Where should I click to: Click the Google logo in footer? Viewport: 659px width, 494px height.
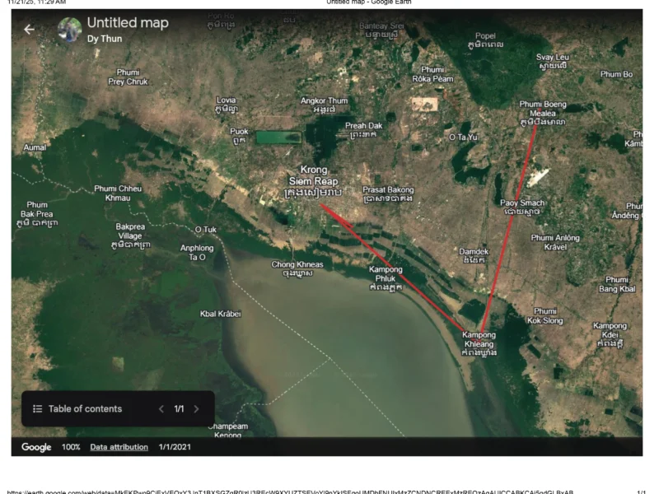pos(36,447)
